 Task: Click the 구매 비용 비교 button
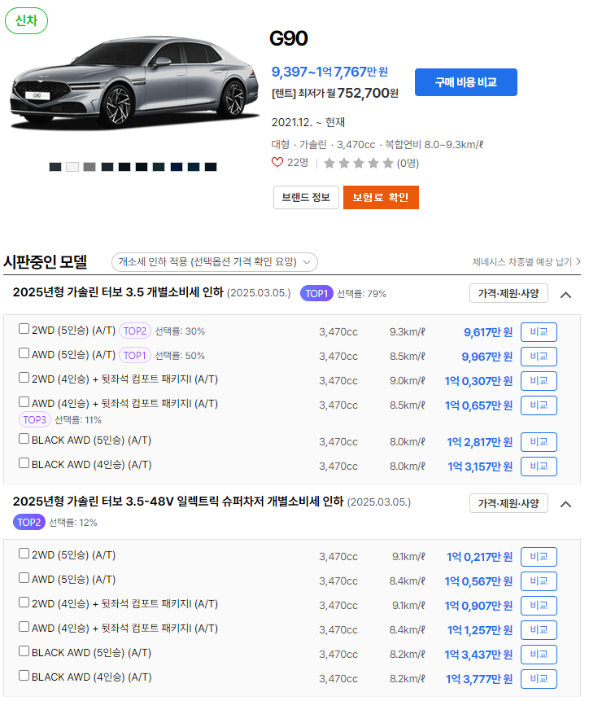pyautogui.click(x=466, y=82)
